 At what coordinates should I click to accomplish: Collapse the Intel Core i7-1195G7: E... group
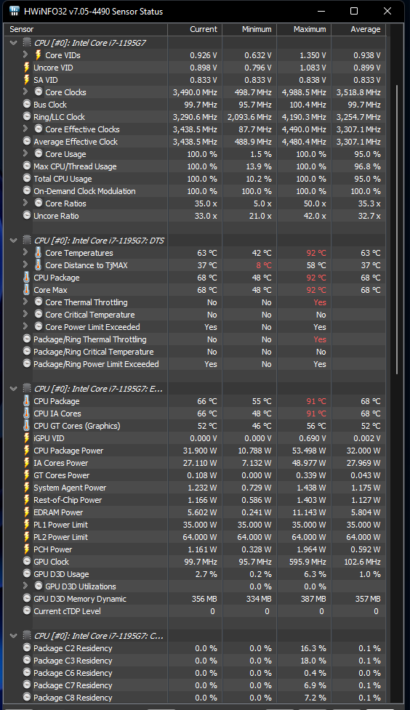coord(14,389)
